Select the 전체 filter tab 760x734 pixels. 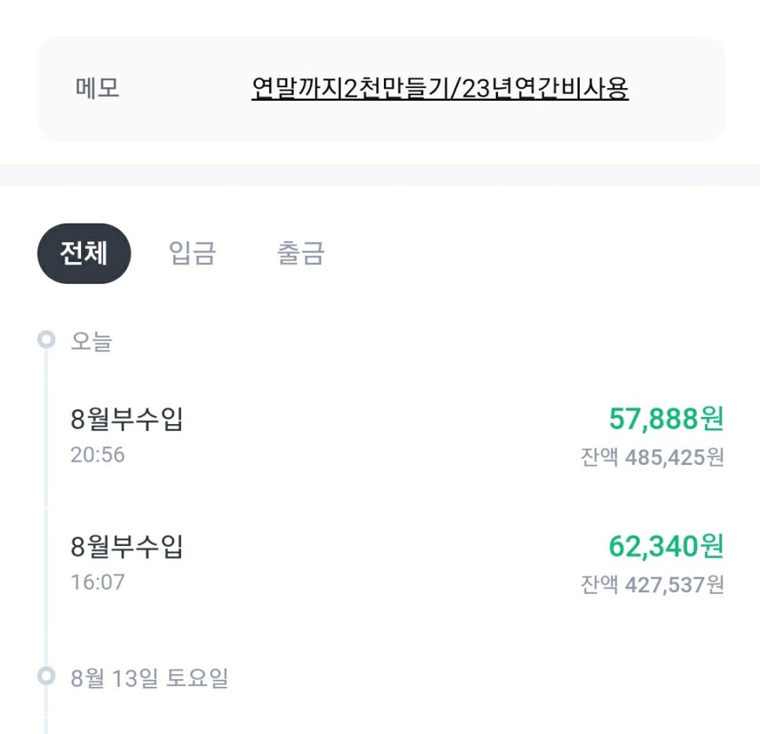83,253
